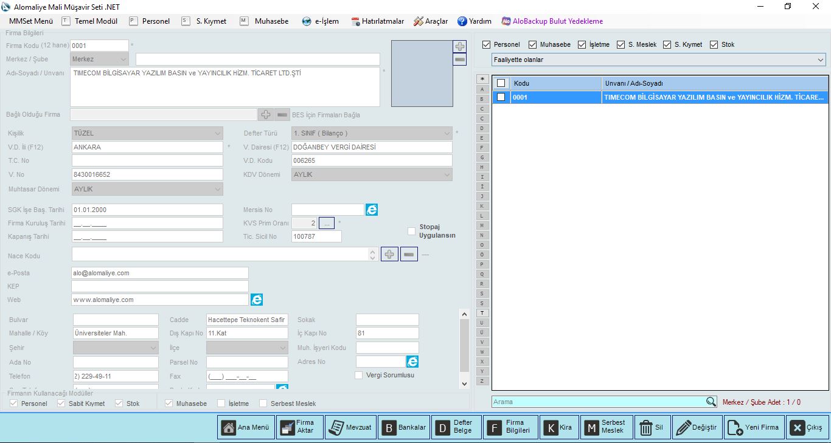Open the MMSet Menü menu
The image size is (831, 443).
click(x=31, y=21)
